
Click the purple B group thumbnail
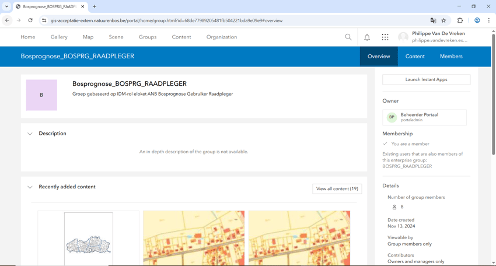click(x=41, y=95)
